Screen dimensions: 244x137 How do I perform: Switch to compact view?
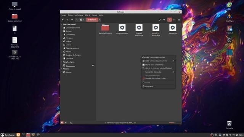[x=179, y=20]
